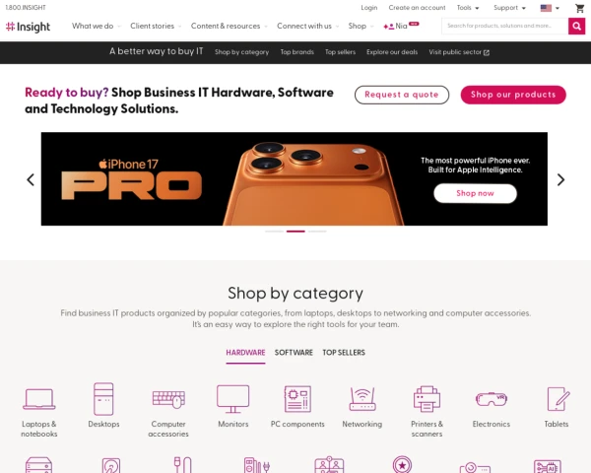Expand the country flag selector
591x473 pixels.
(x=550, y=8)
